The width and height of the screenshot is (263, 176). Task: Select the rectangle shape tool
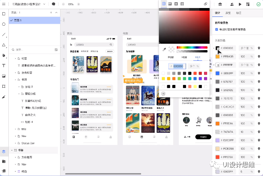point(4,14)
